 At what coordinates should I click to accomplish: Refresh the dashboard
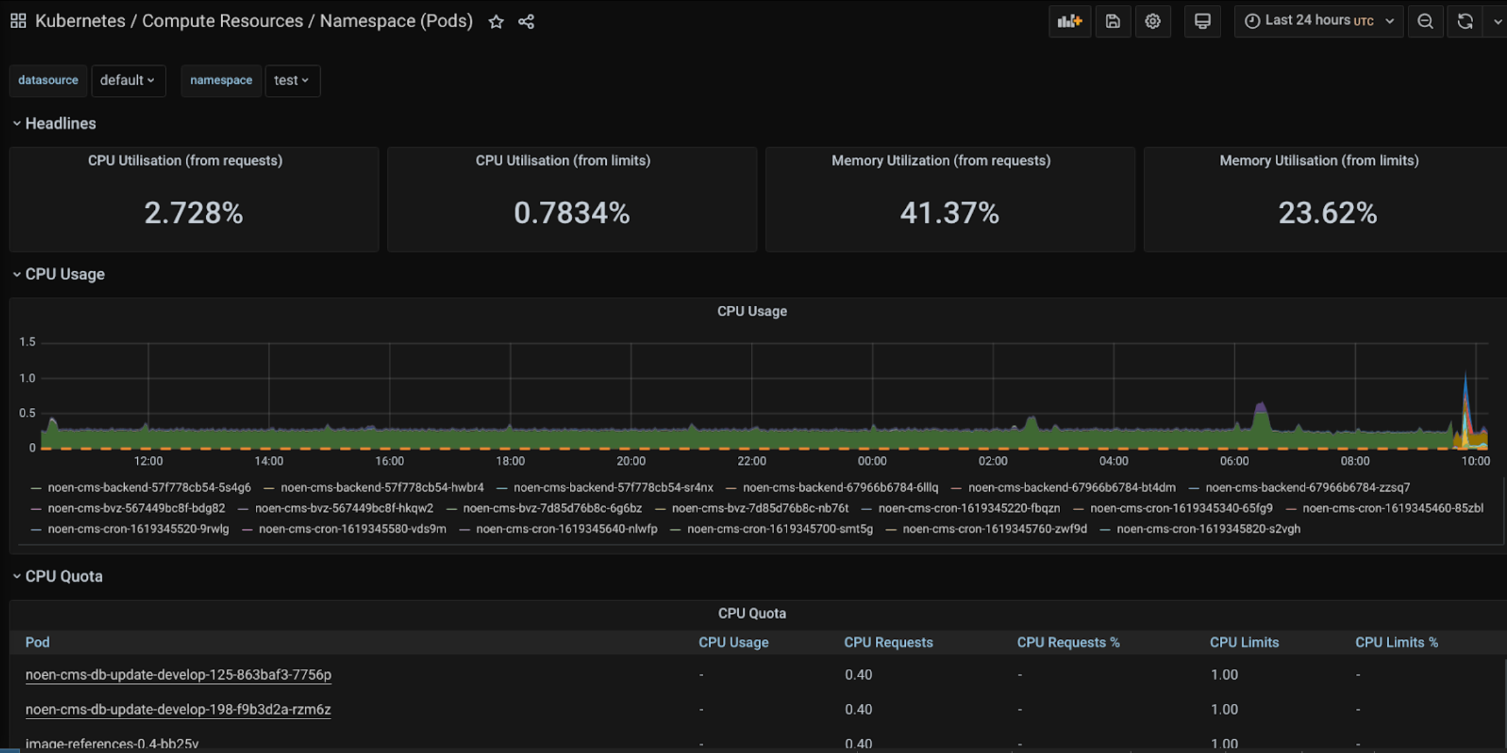click(1465, 21)
